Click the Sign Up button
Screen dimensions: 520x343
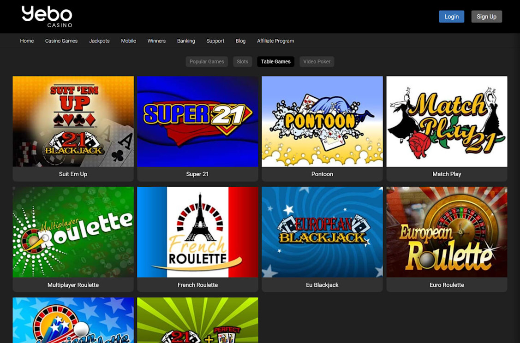486,17
